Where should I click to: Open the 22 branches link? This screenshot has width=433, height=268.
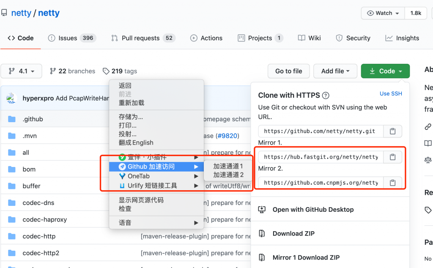72,71
